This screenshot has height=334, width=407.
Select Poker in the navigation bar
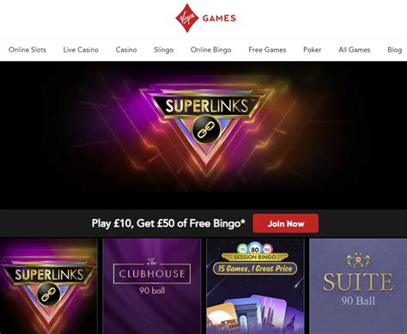click(x=313, y=50)
